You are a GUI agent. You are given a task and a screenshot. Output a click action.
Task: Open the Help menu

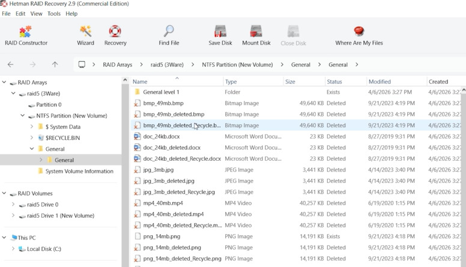click(x=71, y=14)
